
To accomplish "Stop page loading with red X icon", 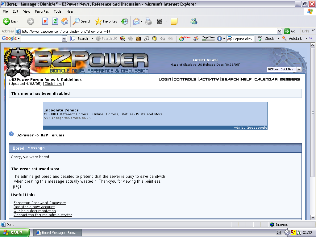I will click(45, 21).
